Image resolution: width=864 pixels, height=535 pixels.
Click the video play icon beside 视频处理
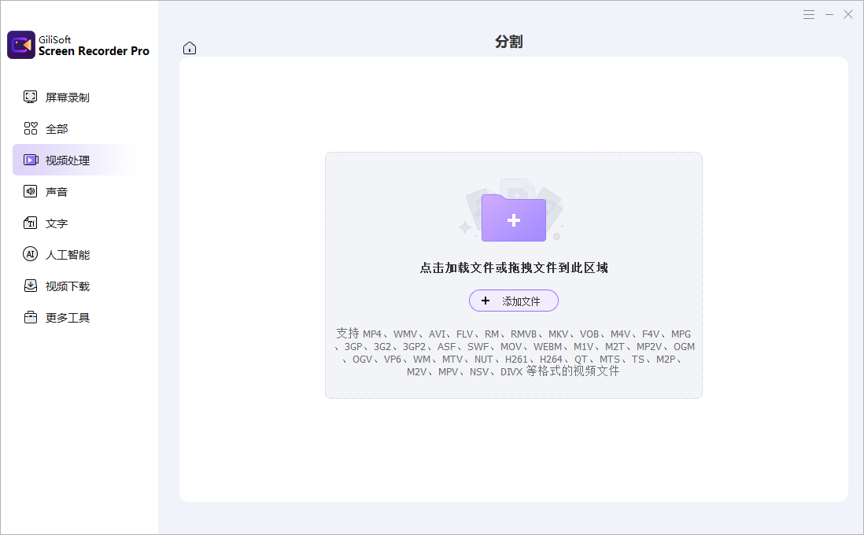(31, 160)
